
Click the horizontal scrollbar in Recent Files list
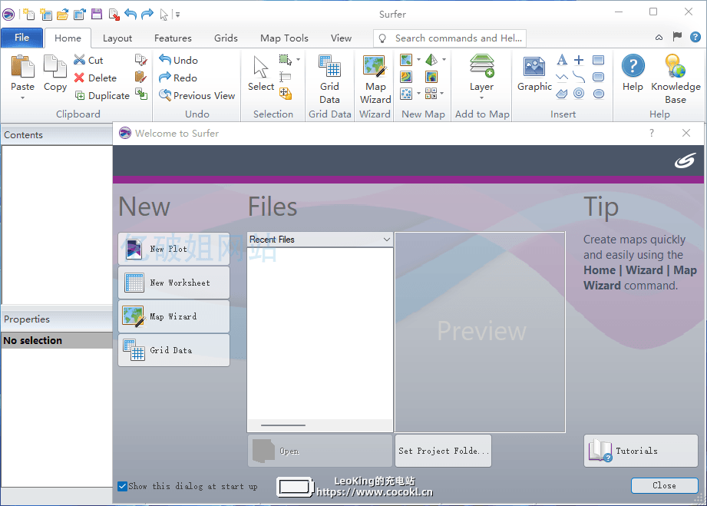click(283, 425)
